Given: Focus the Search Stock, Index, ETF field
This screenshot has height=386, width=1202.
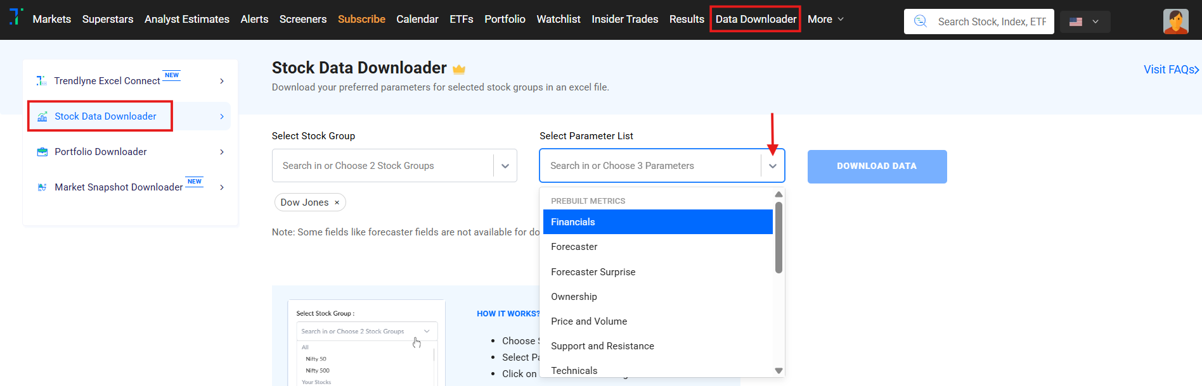Looking at the screenshot, I should [992, 22].
